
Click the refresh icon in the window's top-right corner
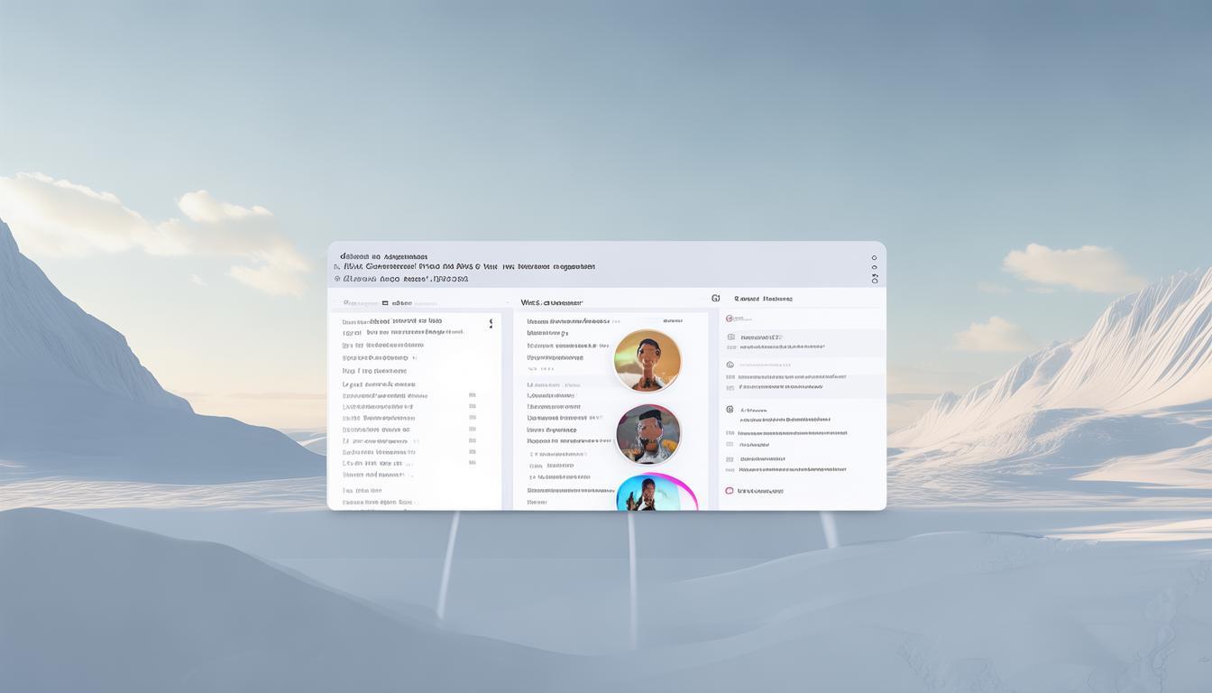point(874,280)
